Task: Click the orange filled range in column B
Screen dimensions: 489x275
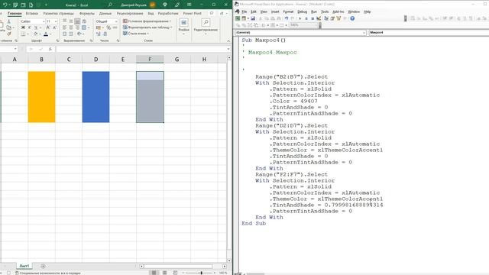Action: [41, 97]
